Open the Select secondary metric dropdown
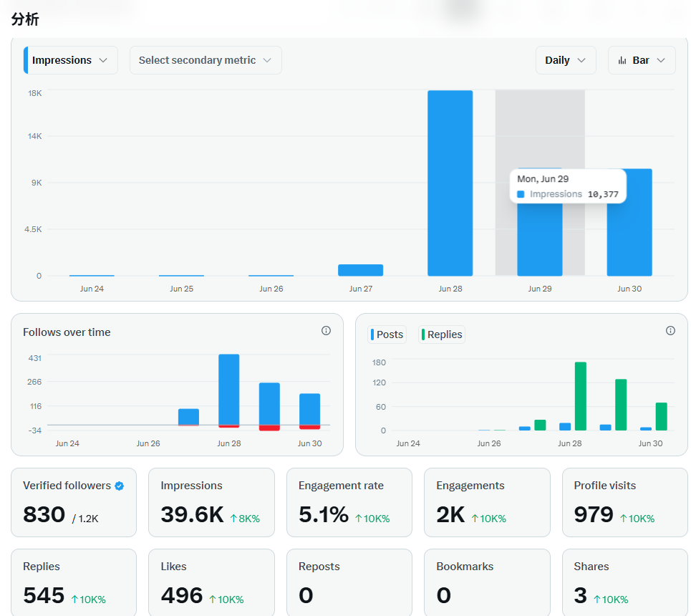 click(x=206, y=60)
